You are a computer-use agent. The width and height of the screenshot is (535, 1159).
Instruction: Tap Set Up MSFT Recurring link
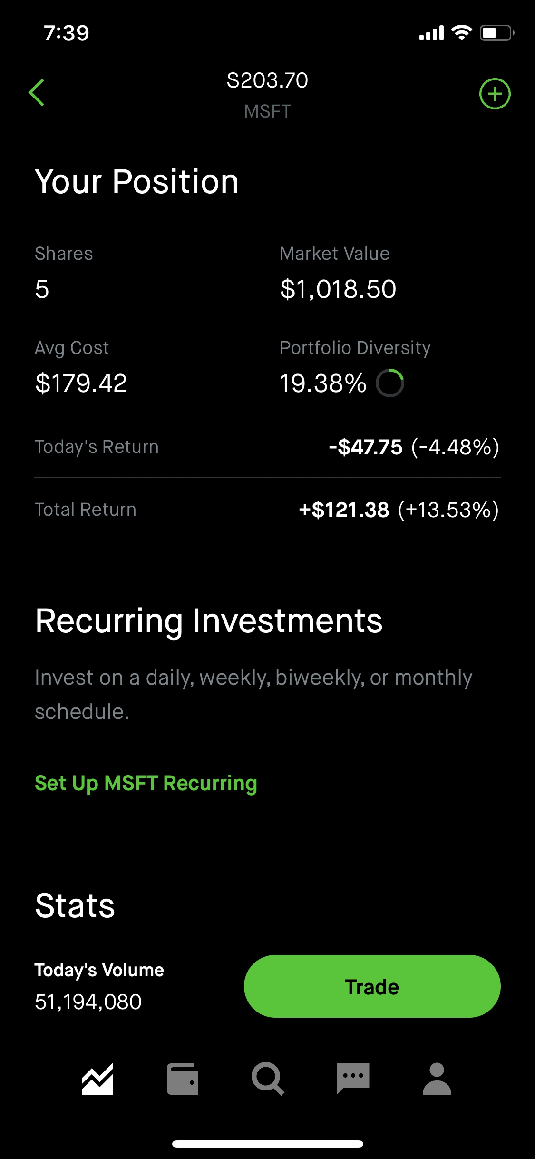146,783
